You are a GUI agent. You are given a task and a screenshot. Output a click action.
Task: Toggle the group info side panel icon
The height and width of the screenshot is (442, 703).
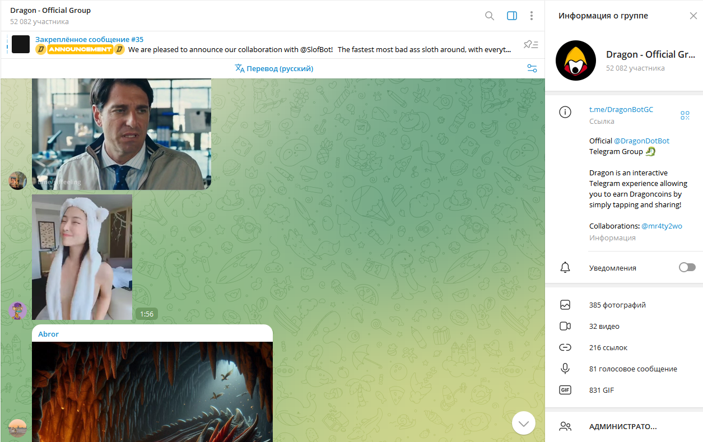coord(512,16)
